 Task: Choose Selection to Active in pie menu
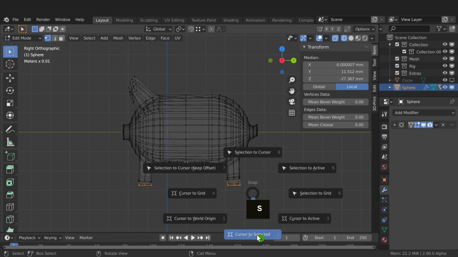click(x=307, y=168)
